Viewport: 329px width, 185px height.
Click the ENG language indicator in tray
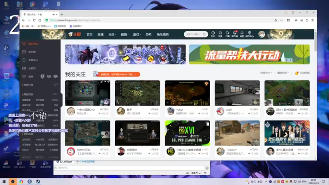pyautogui.click(x=304, y=182)
